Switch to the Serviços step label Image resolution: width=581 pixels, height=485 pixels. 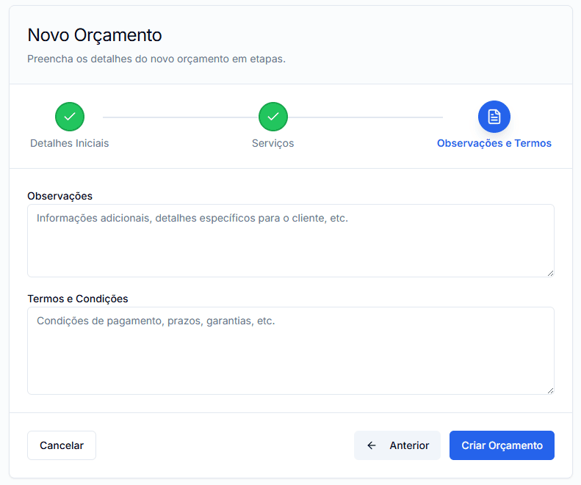pos(273,143)
